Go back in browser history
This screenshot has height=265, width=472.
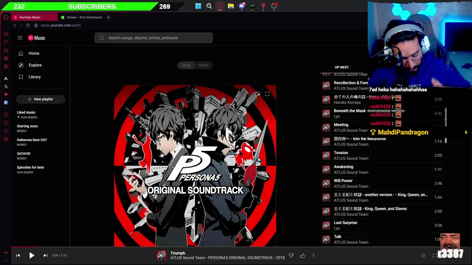(x=15, y=25)
